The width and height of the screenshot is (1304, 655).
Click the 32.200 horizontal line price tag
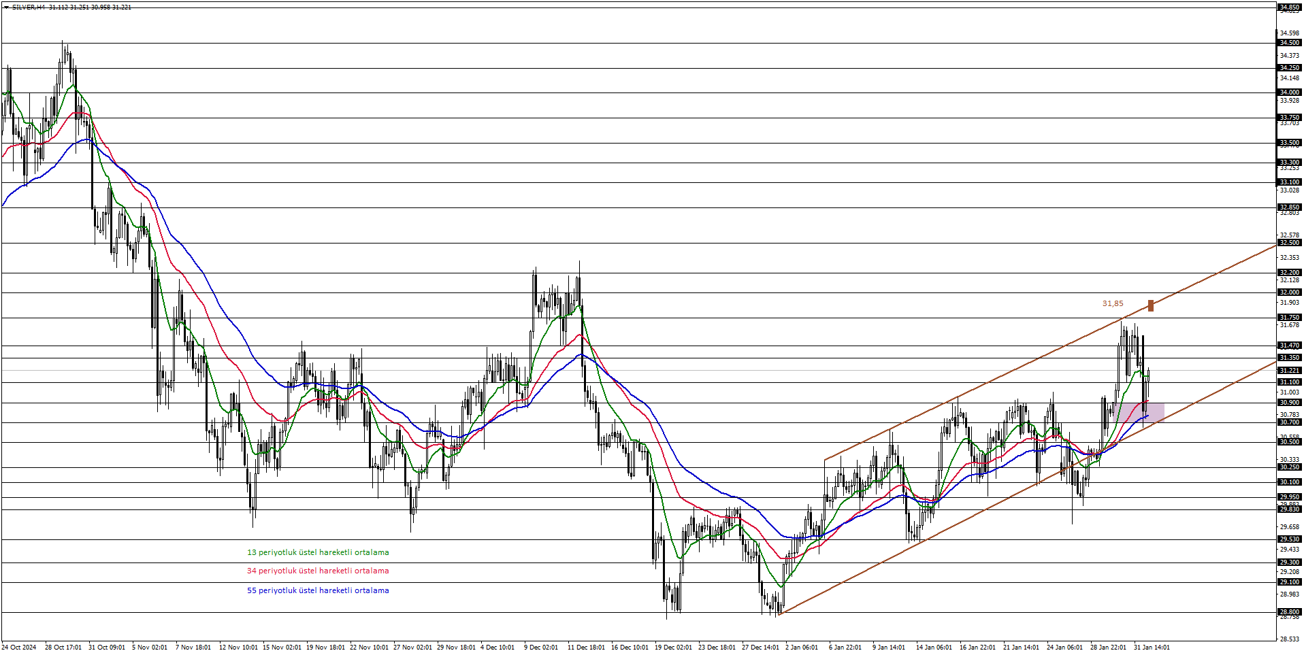tap(1290, 273)
